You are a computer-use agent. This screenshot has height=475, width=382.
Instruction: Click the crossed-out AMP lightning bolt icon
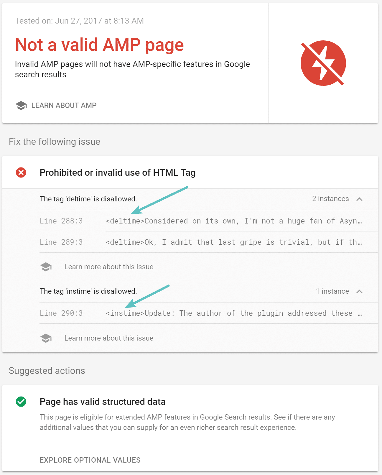point(323,63)
